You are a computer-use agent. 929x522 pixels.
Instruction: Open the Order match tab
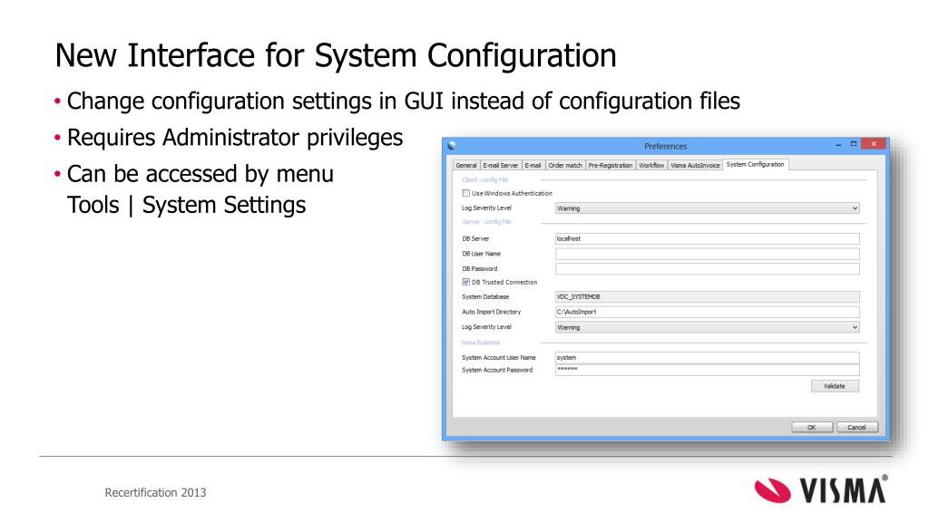coord(564,165)
